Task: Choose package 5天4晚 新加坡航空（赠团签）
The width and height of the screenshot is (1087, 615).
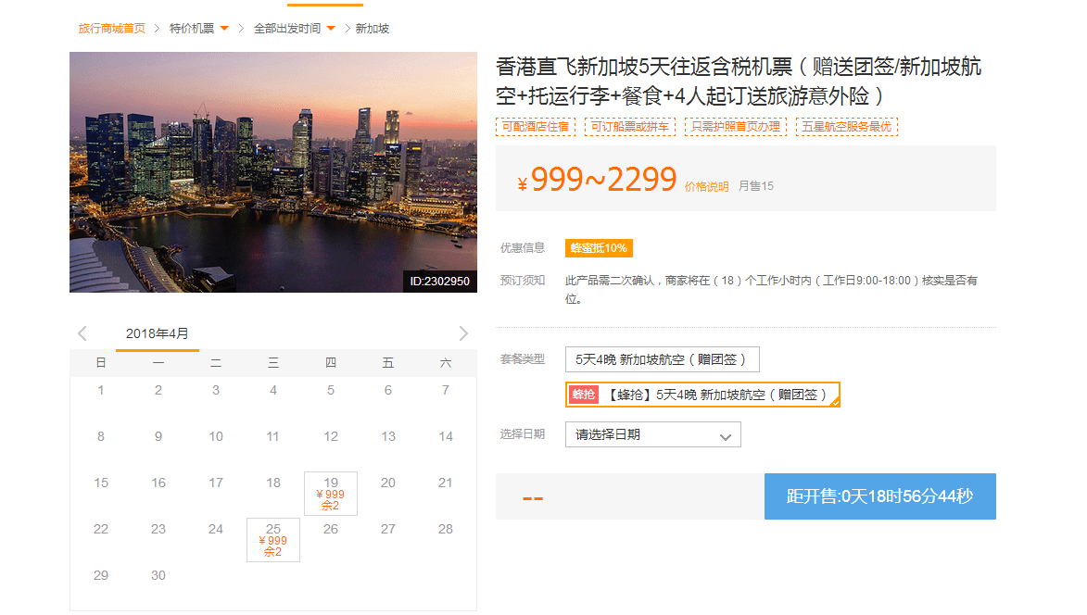Action: [662, 359]
